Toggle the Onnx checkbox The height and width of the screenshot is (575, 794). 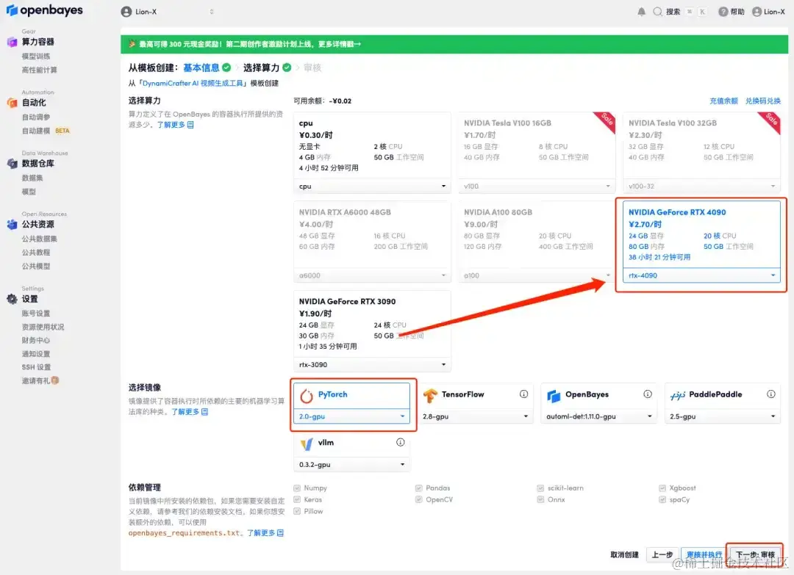[x=541, y=499]
